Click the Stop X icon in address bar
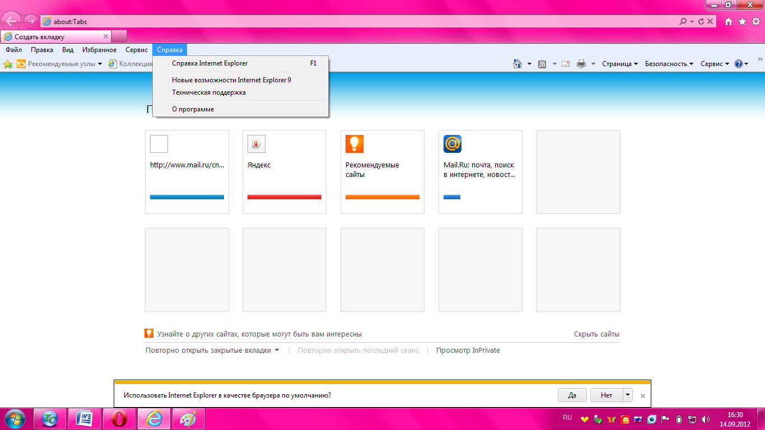The height and width of the screenshot is (430, 765). 710,22
